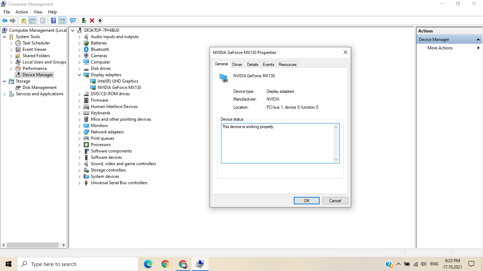
Task: Open the View menu
Action: pos(38,12)
